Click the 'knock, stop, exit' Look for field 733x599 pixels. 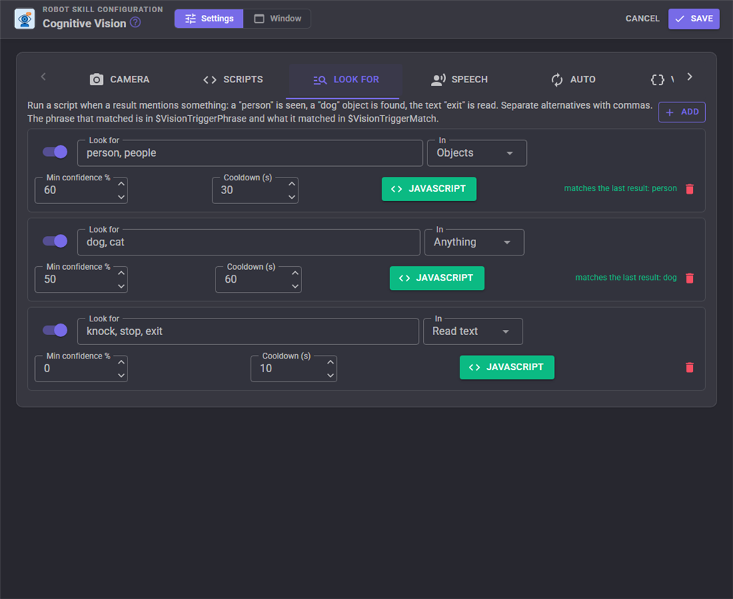[248, 332]
